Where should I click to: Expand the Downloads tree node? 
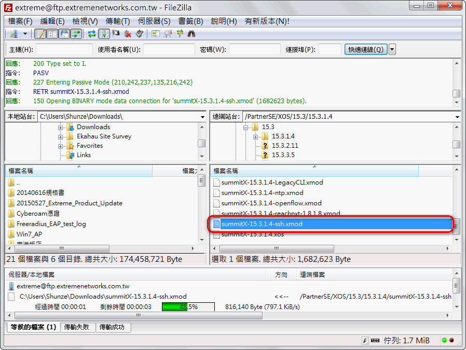60,128
